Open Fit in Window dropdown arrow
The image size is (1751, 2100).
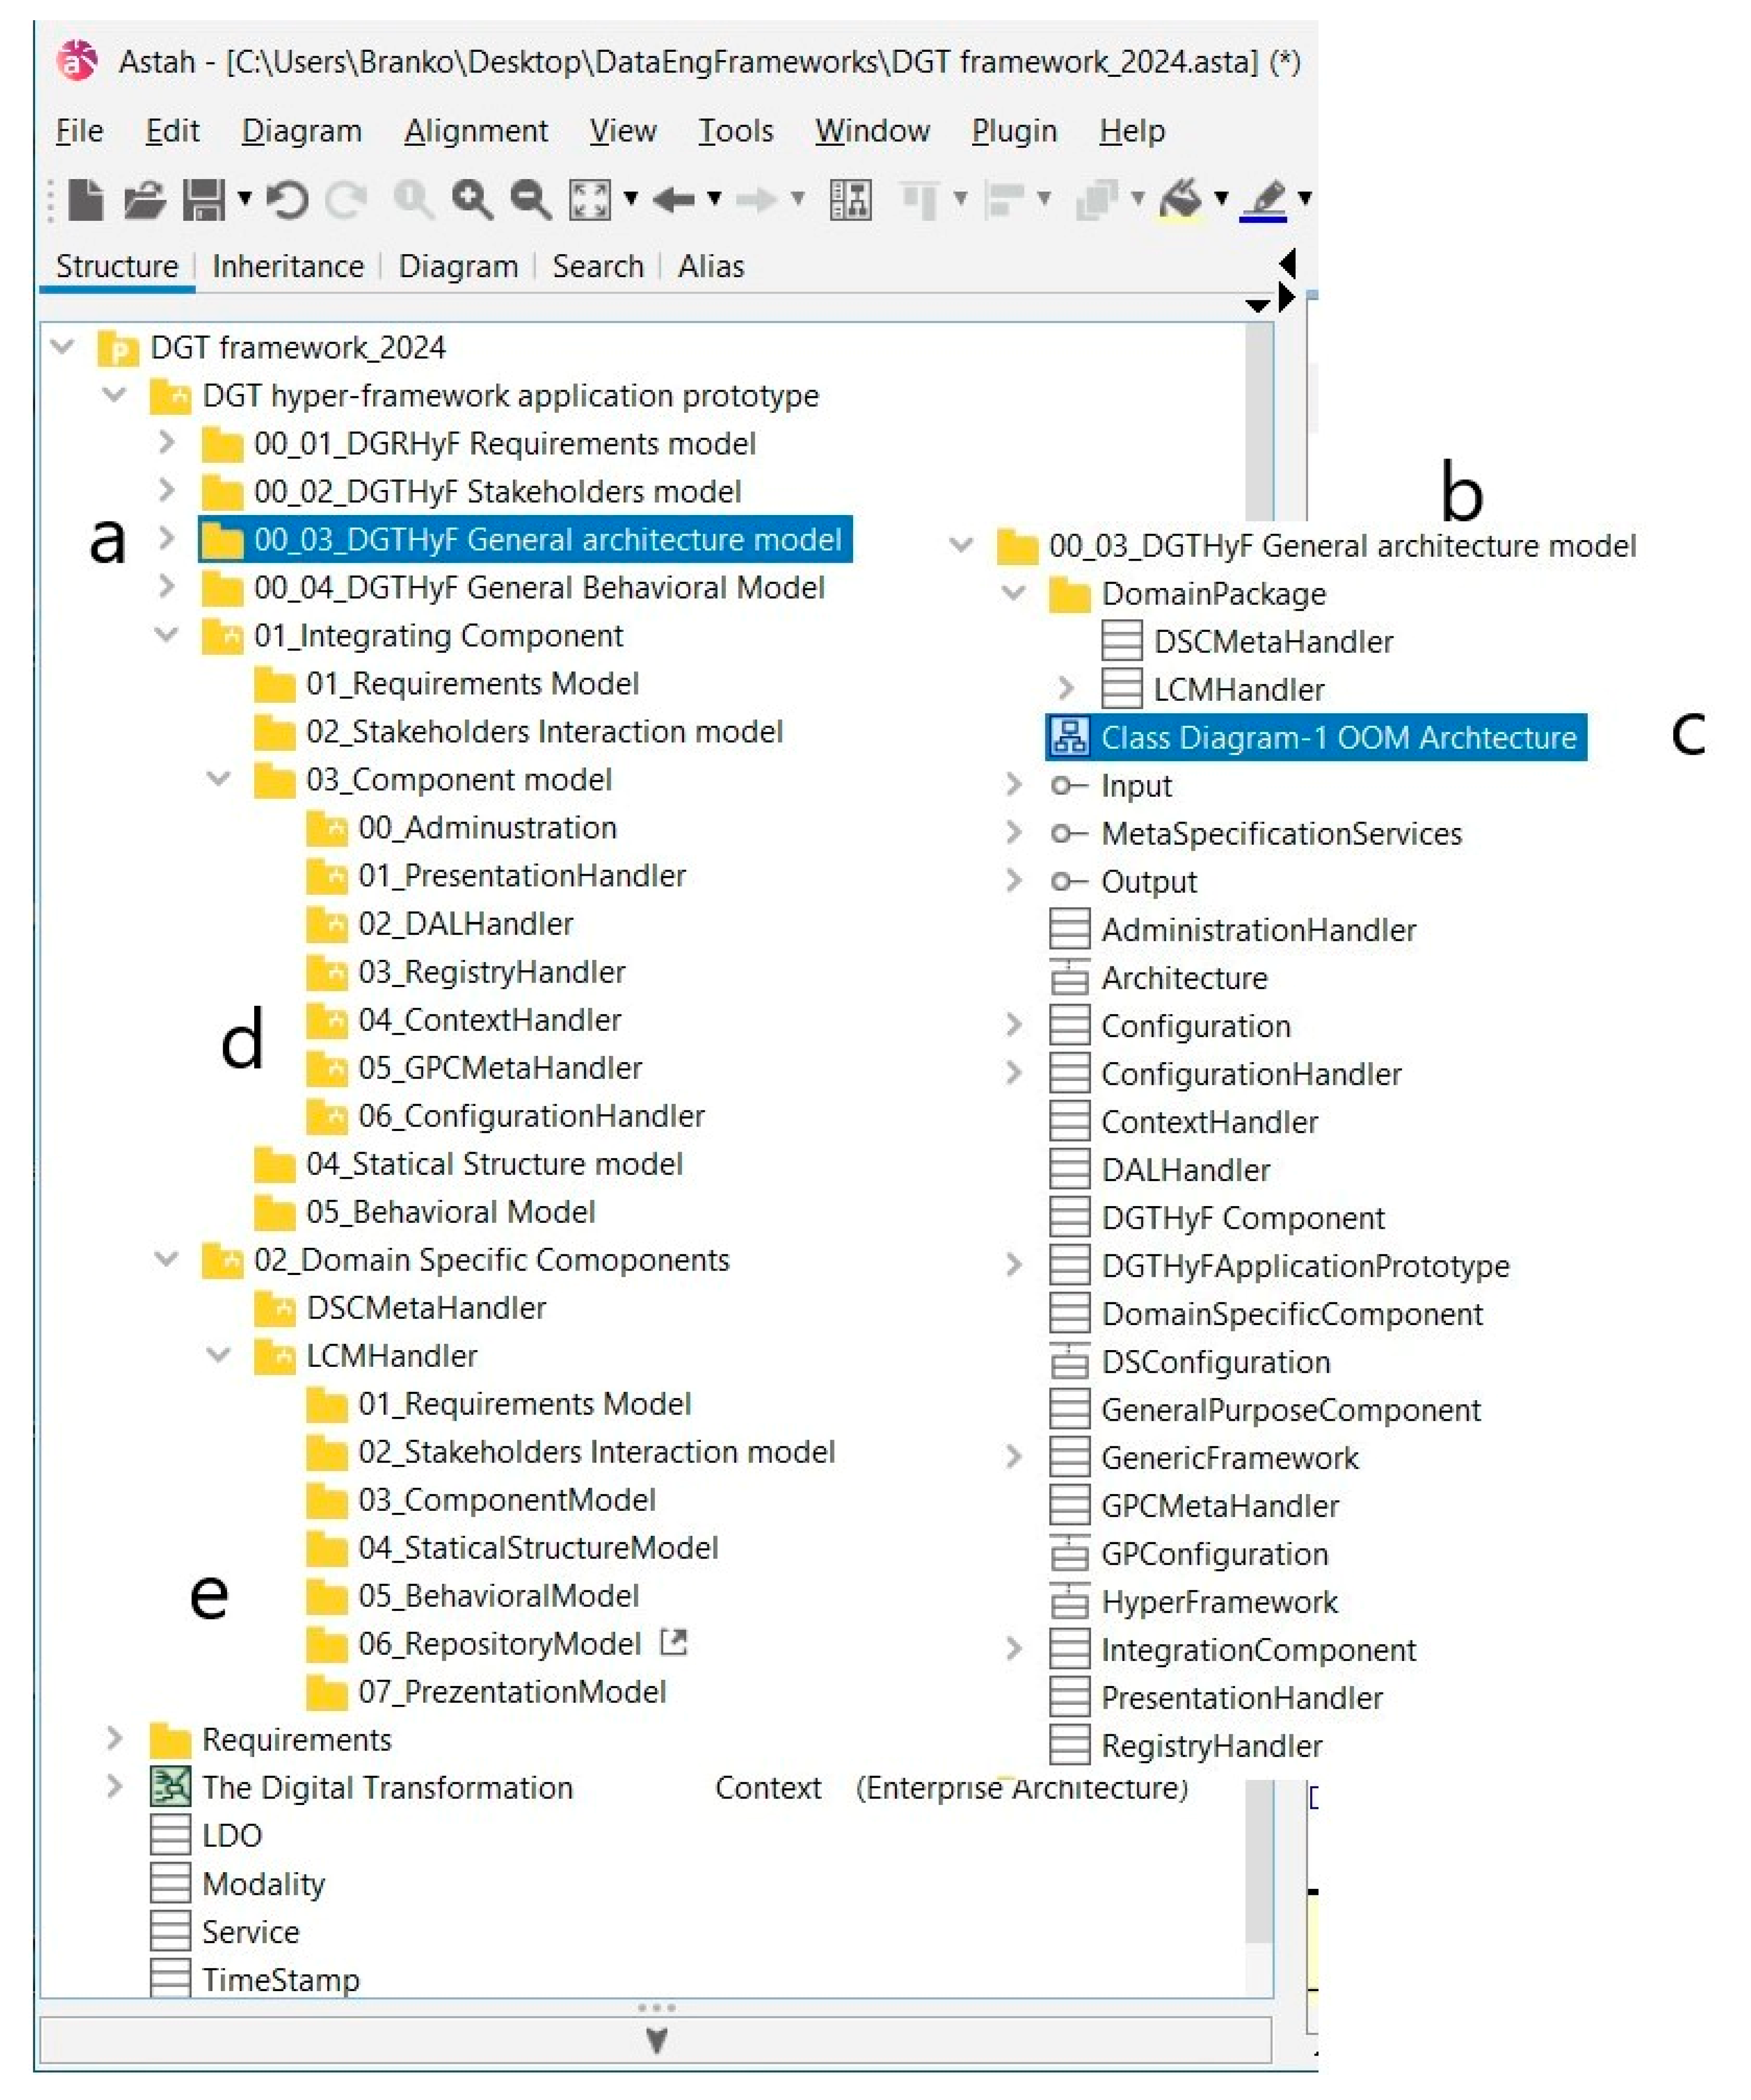click(x=631, y=198)
